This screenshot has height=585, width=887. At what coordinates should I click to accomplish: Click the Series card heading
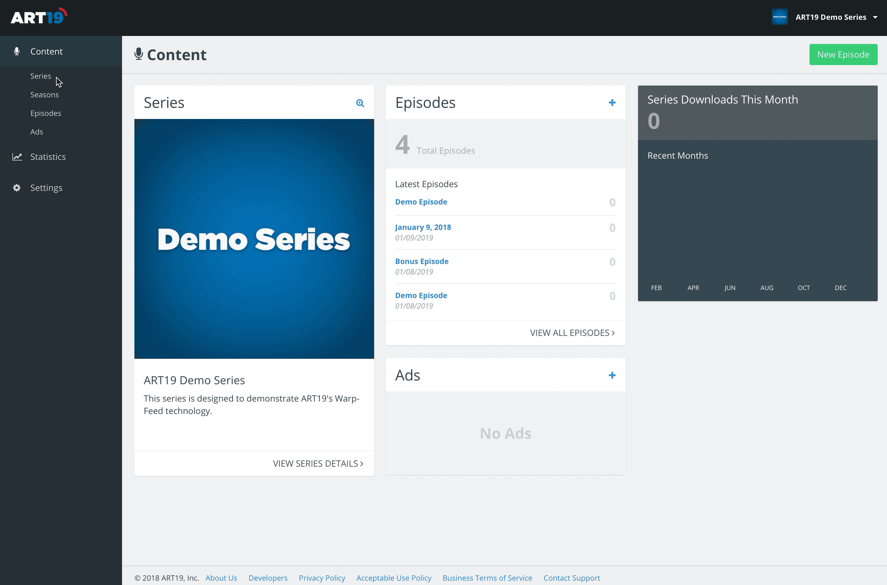(x=164, y=103)
